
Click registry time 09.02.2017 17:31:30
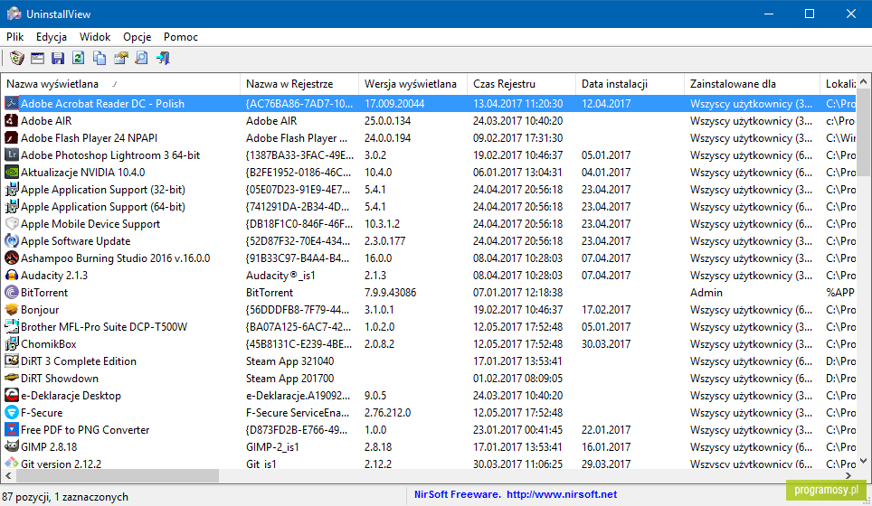[517, 138]
